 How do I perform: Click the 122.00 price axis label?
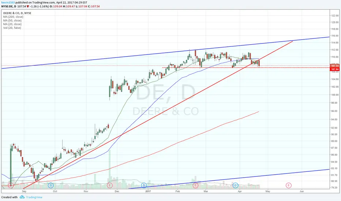pos(335,16)
